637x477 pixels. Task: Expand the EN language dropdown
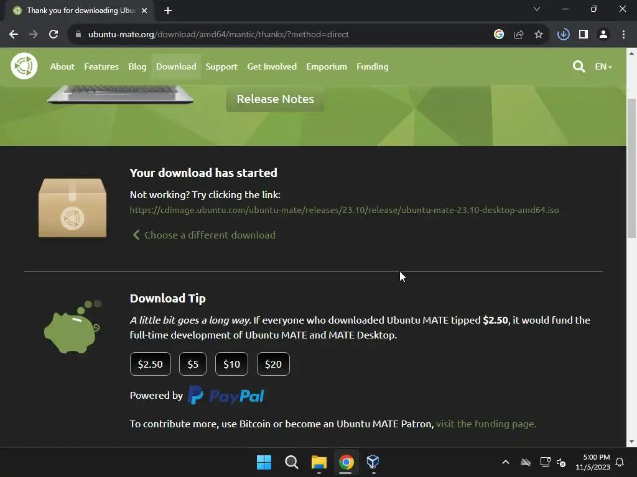(603, 66)
